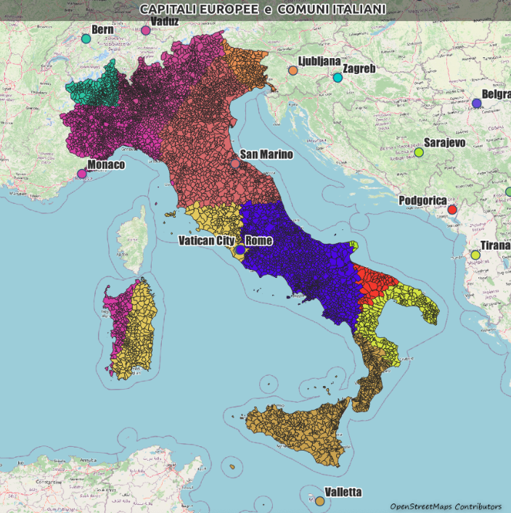Image resolution: width=511 pixels, height=513 pixels.
Task: Click the Bern capital marker
Action: point(86,38)
